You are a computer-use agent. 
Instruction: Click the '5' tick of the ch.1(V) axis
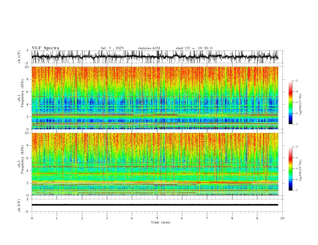click(28, 51)
